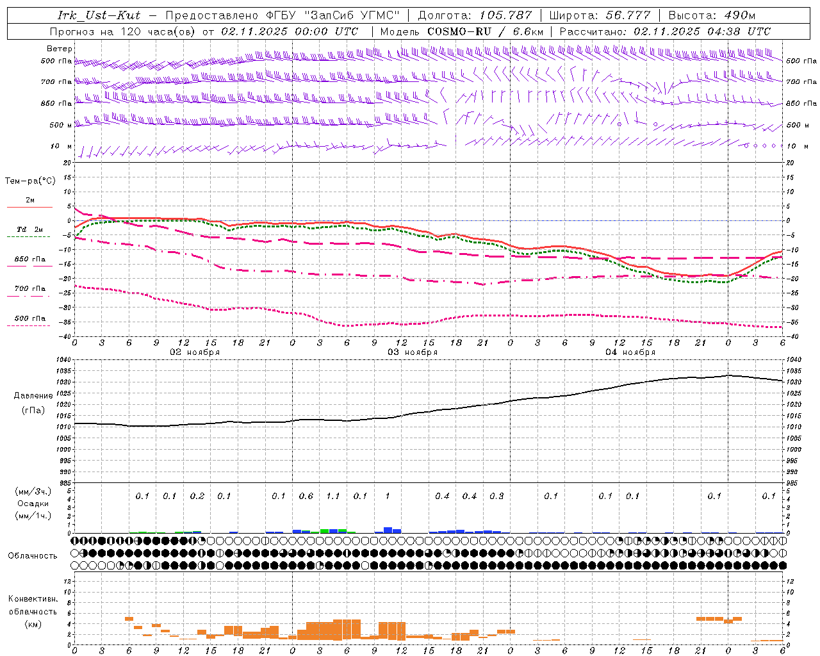This screenshot has height=656, width=820.
Task: Click the '700 гПа' entry in the temperature legend
Action: point(30,289)
